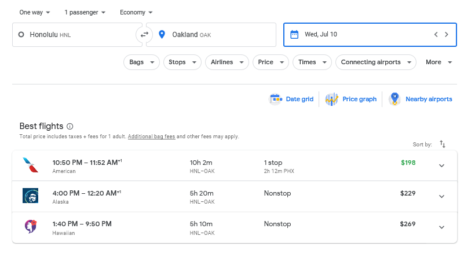The width and height of the screenshot is (464, 254).
Task: Expand the $229 Alaska flight details
Action: point(441,196)
